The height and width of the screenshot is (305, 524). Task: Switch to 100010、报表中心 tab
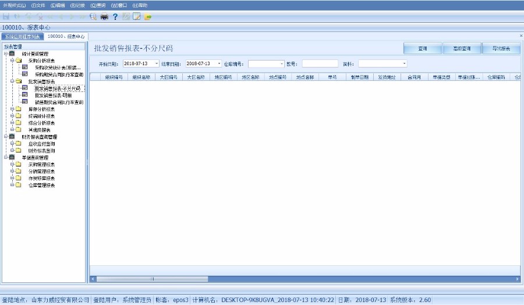(x=66, y=37)
